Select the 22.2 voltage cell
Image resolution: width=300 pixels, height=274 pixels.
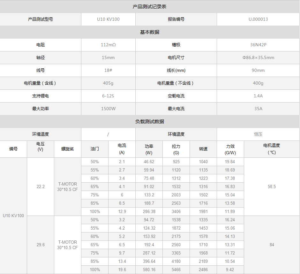point(41,186)
